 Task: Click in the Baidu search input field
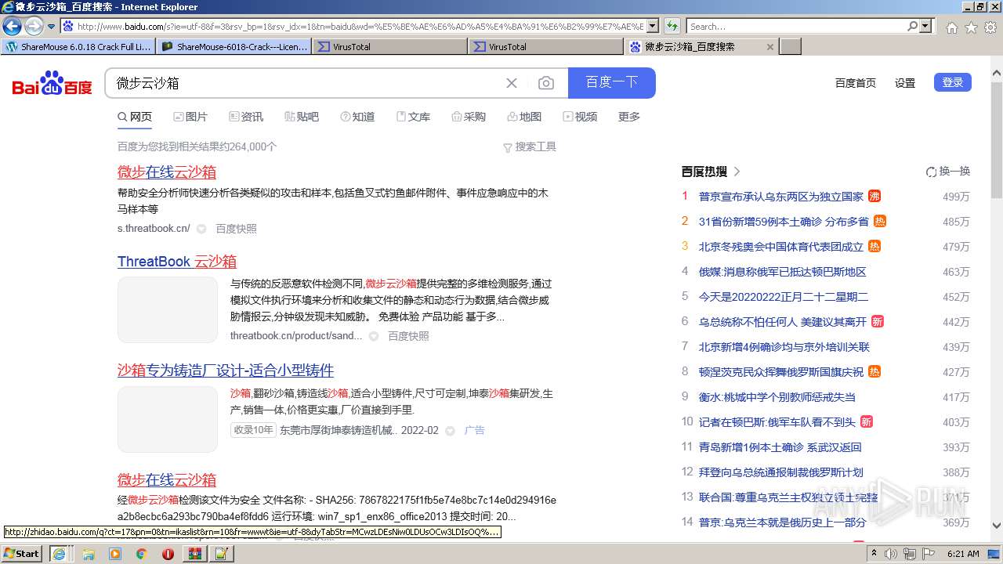click(306, 83)
